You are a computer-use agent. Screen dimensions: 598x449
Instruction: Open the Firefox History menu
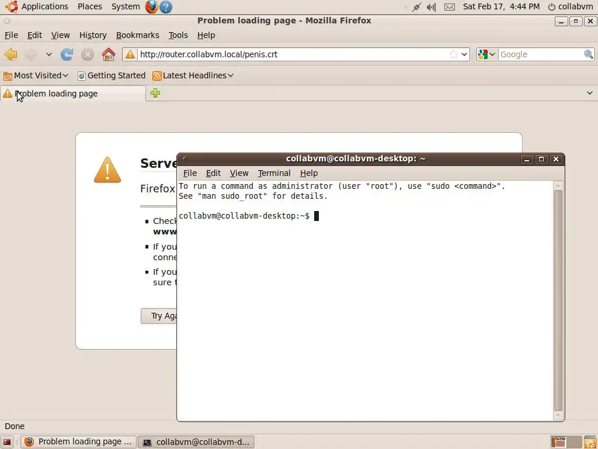93,35
